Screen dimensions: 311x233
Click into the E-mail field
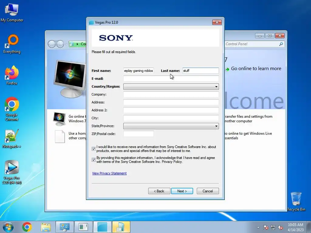coord(171,79)
